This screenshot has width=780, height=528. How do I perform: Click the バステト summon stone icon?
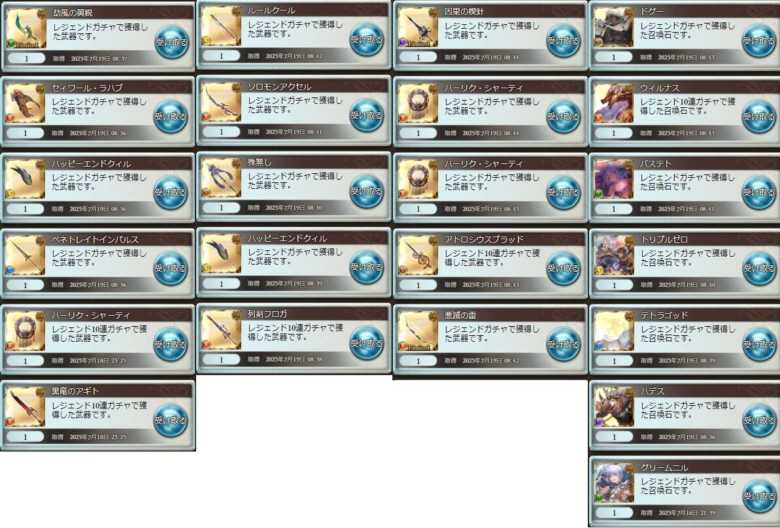pos(613,179)
